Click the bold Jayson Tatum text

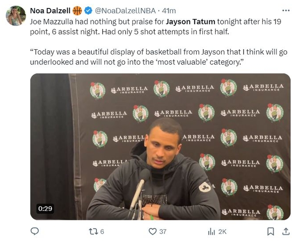point(191,21)
